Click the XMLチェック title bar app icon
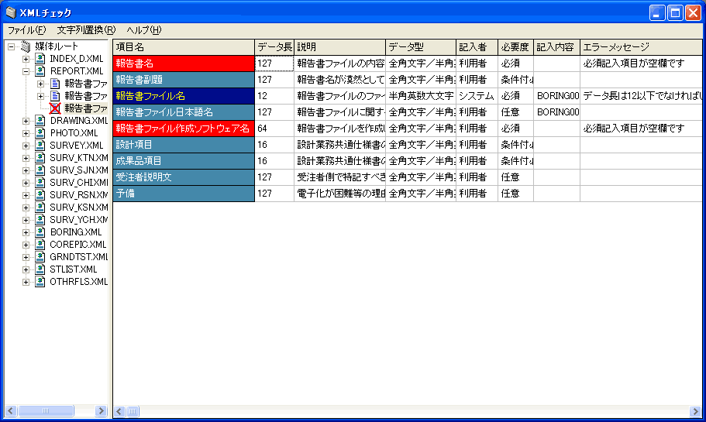This screenshot has height=422, width=706. point(11,12)
